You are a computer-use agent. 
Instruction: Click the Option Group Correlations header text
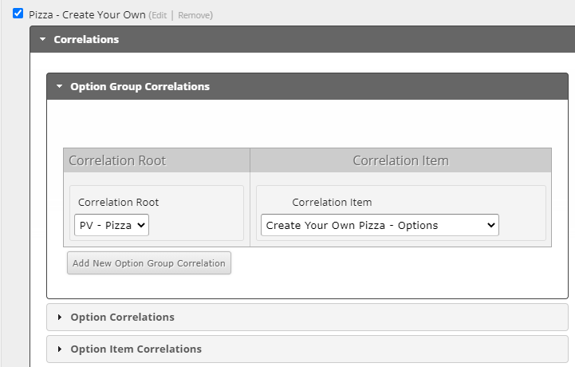pos(140,87)
